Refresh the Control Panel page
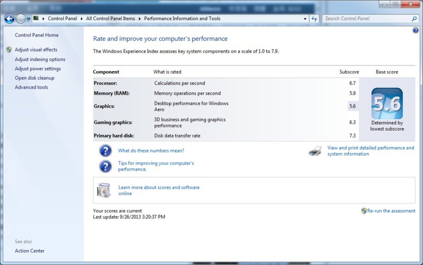The height and width of the screenshot is (265, 423). pos(314,19)
